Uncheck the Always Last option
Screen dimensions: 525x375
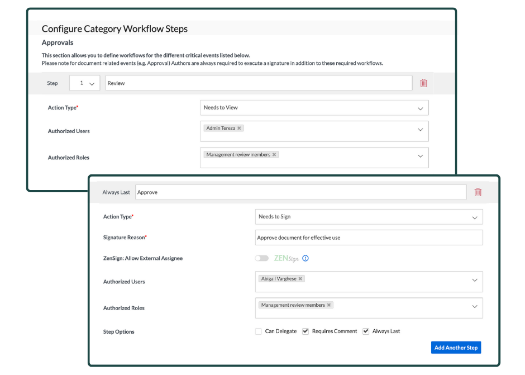coord(366,331)
